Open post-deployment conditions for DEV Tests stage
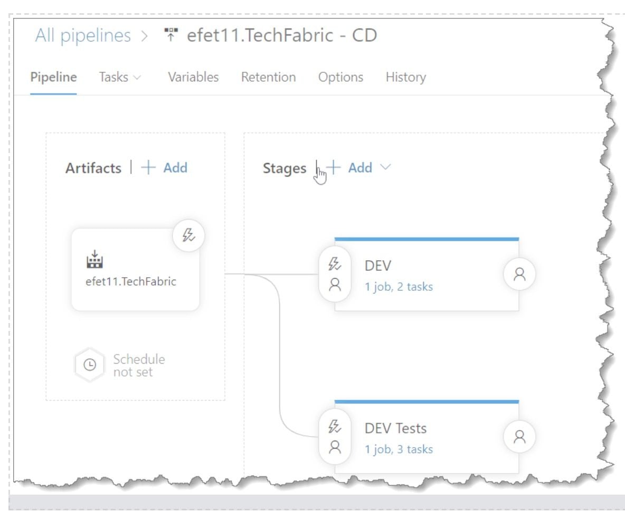The height and width of the screenshot is (512, 625). tap(521, 437)
